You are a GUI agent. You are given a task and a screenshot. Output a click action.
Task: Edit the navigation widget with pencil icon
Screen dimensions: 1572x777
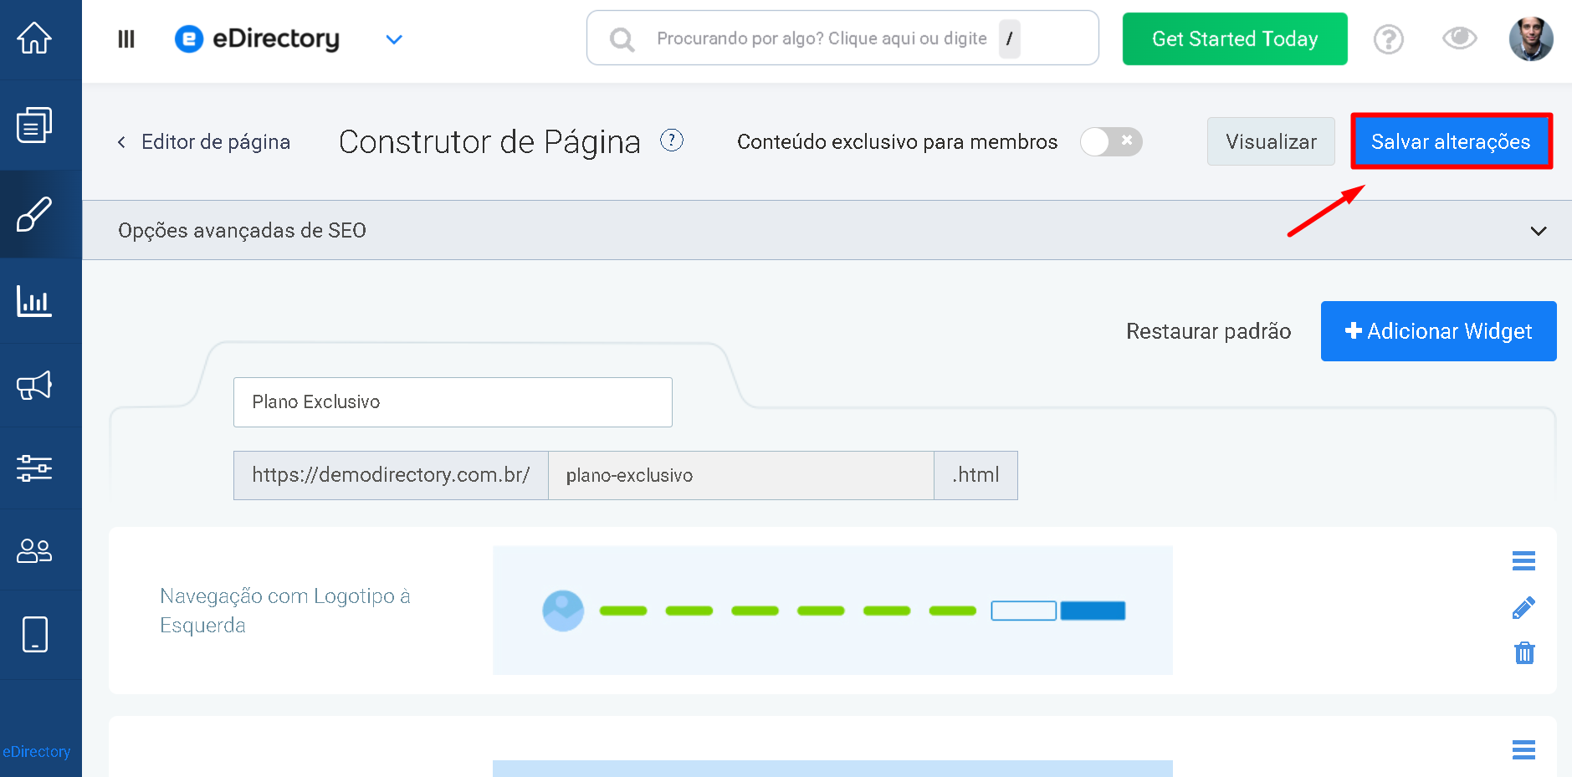[x=1523, y=608]
